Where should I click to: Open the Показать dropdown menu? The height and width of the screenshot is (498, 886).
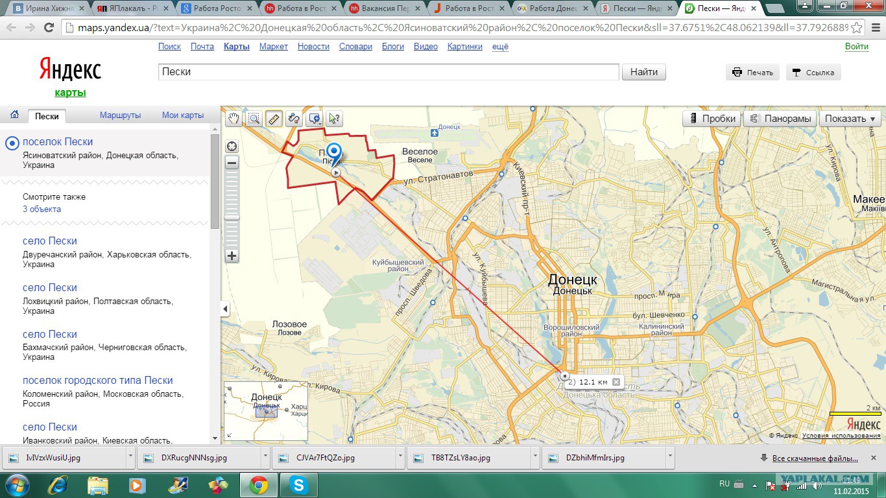click(x=850, y=119)
